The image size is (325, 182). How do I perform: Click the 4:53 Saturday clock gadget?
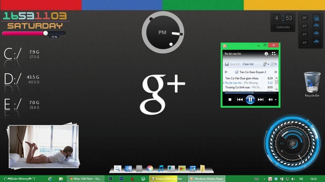(283, 22)
